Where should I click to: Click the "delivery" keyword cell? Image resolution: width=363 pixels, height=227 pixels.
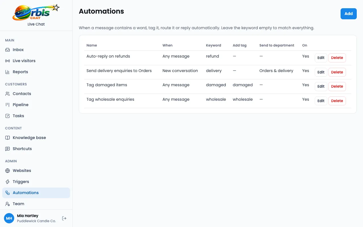point(214,71)
